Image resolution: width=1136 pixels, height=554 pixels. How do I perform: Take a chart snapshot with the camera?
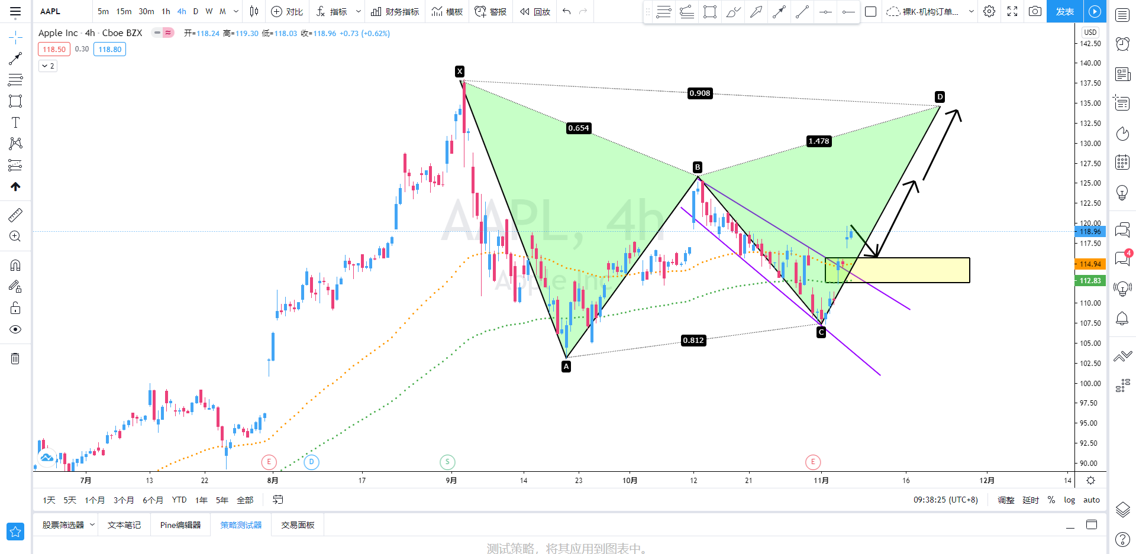tap(1035, 11)
